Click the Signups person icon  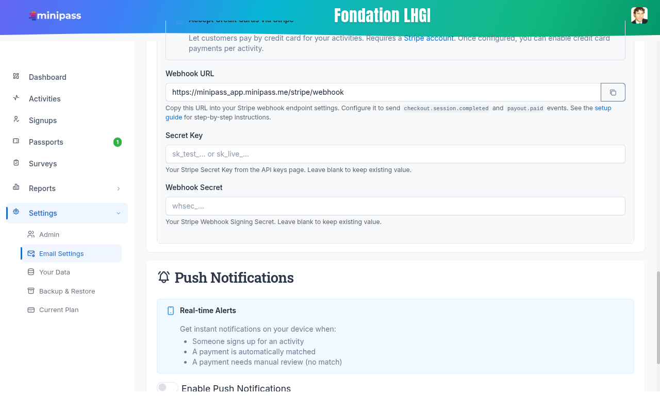16,119
